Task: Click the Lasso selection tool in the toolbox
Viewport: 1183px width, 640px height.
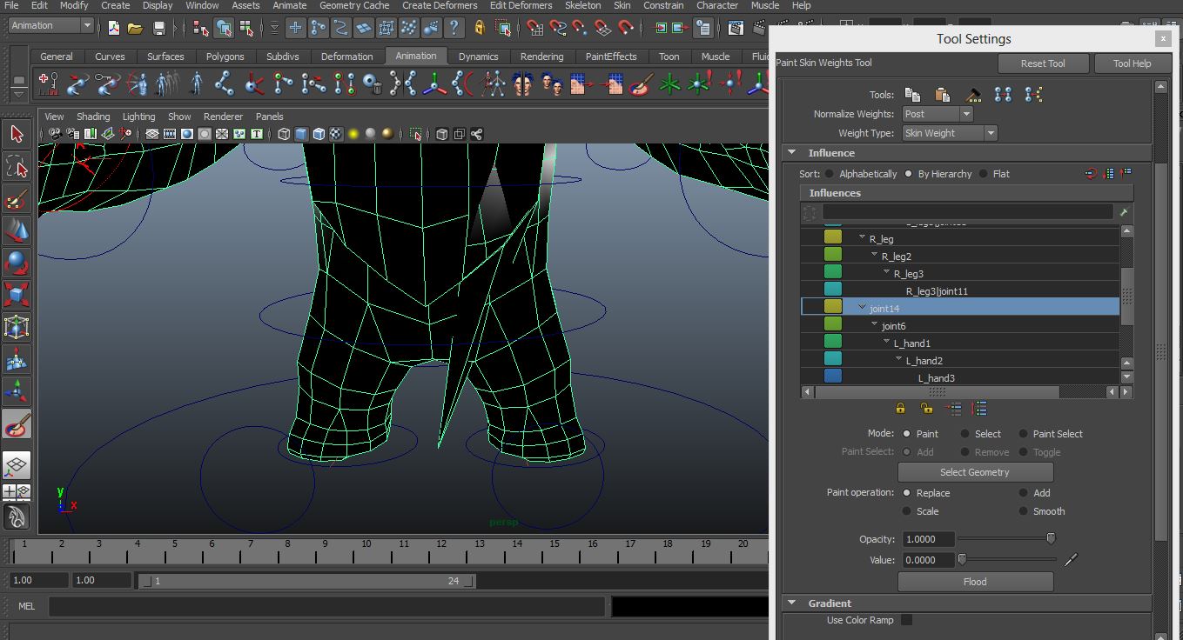Action: (16, 166)
